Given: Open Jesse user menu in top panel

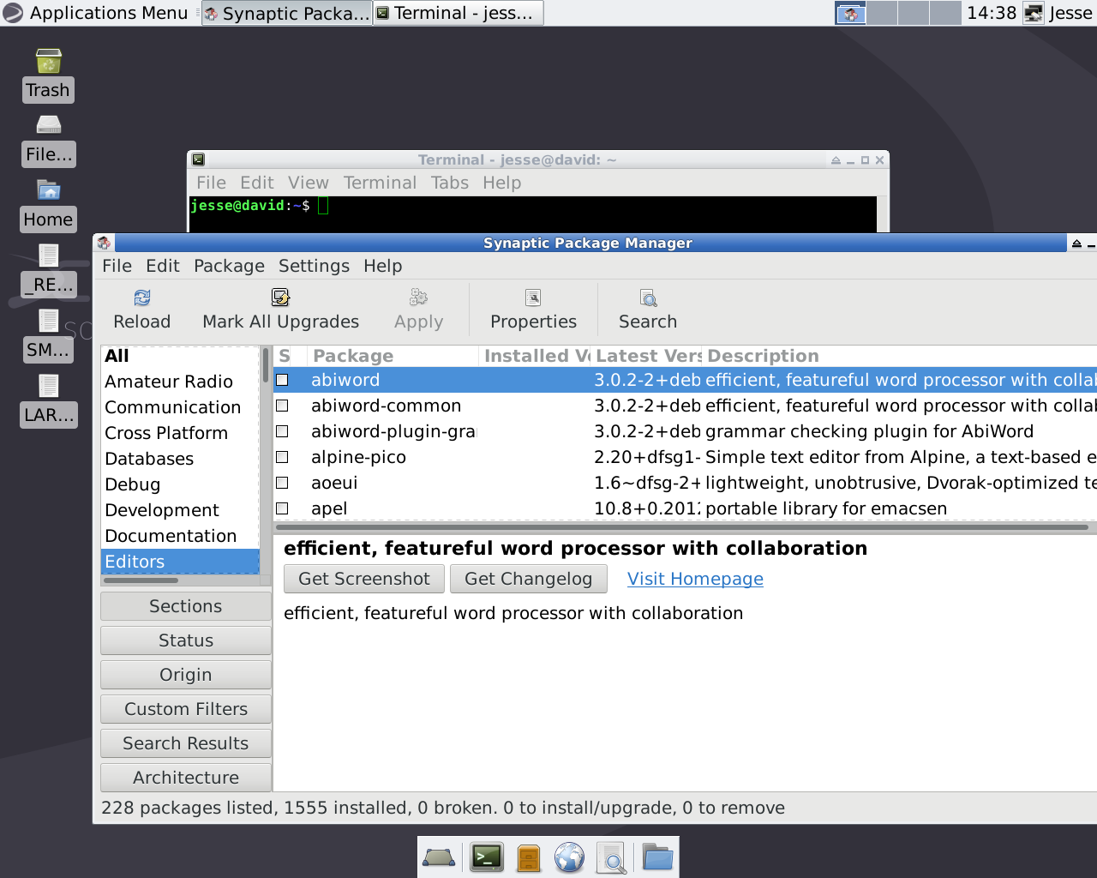Looking at the screenshot, I should click(x=1059, y=13).
